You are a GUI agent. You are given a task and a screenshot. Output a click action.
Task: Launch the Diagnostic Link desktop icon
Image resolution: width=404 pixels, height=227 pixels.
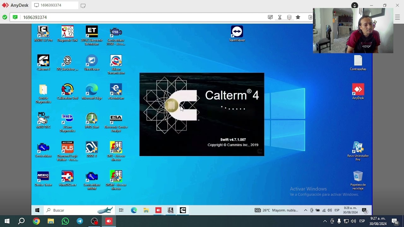click(68, 34)
